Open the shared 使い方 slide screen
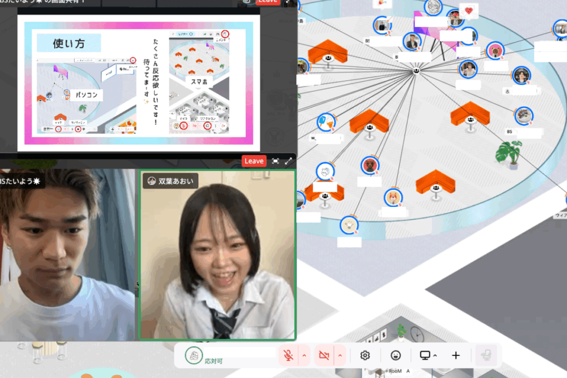Screen dimensions: 567x378 coord(138,83)
